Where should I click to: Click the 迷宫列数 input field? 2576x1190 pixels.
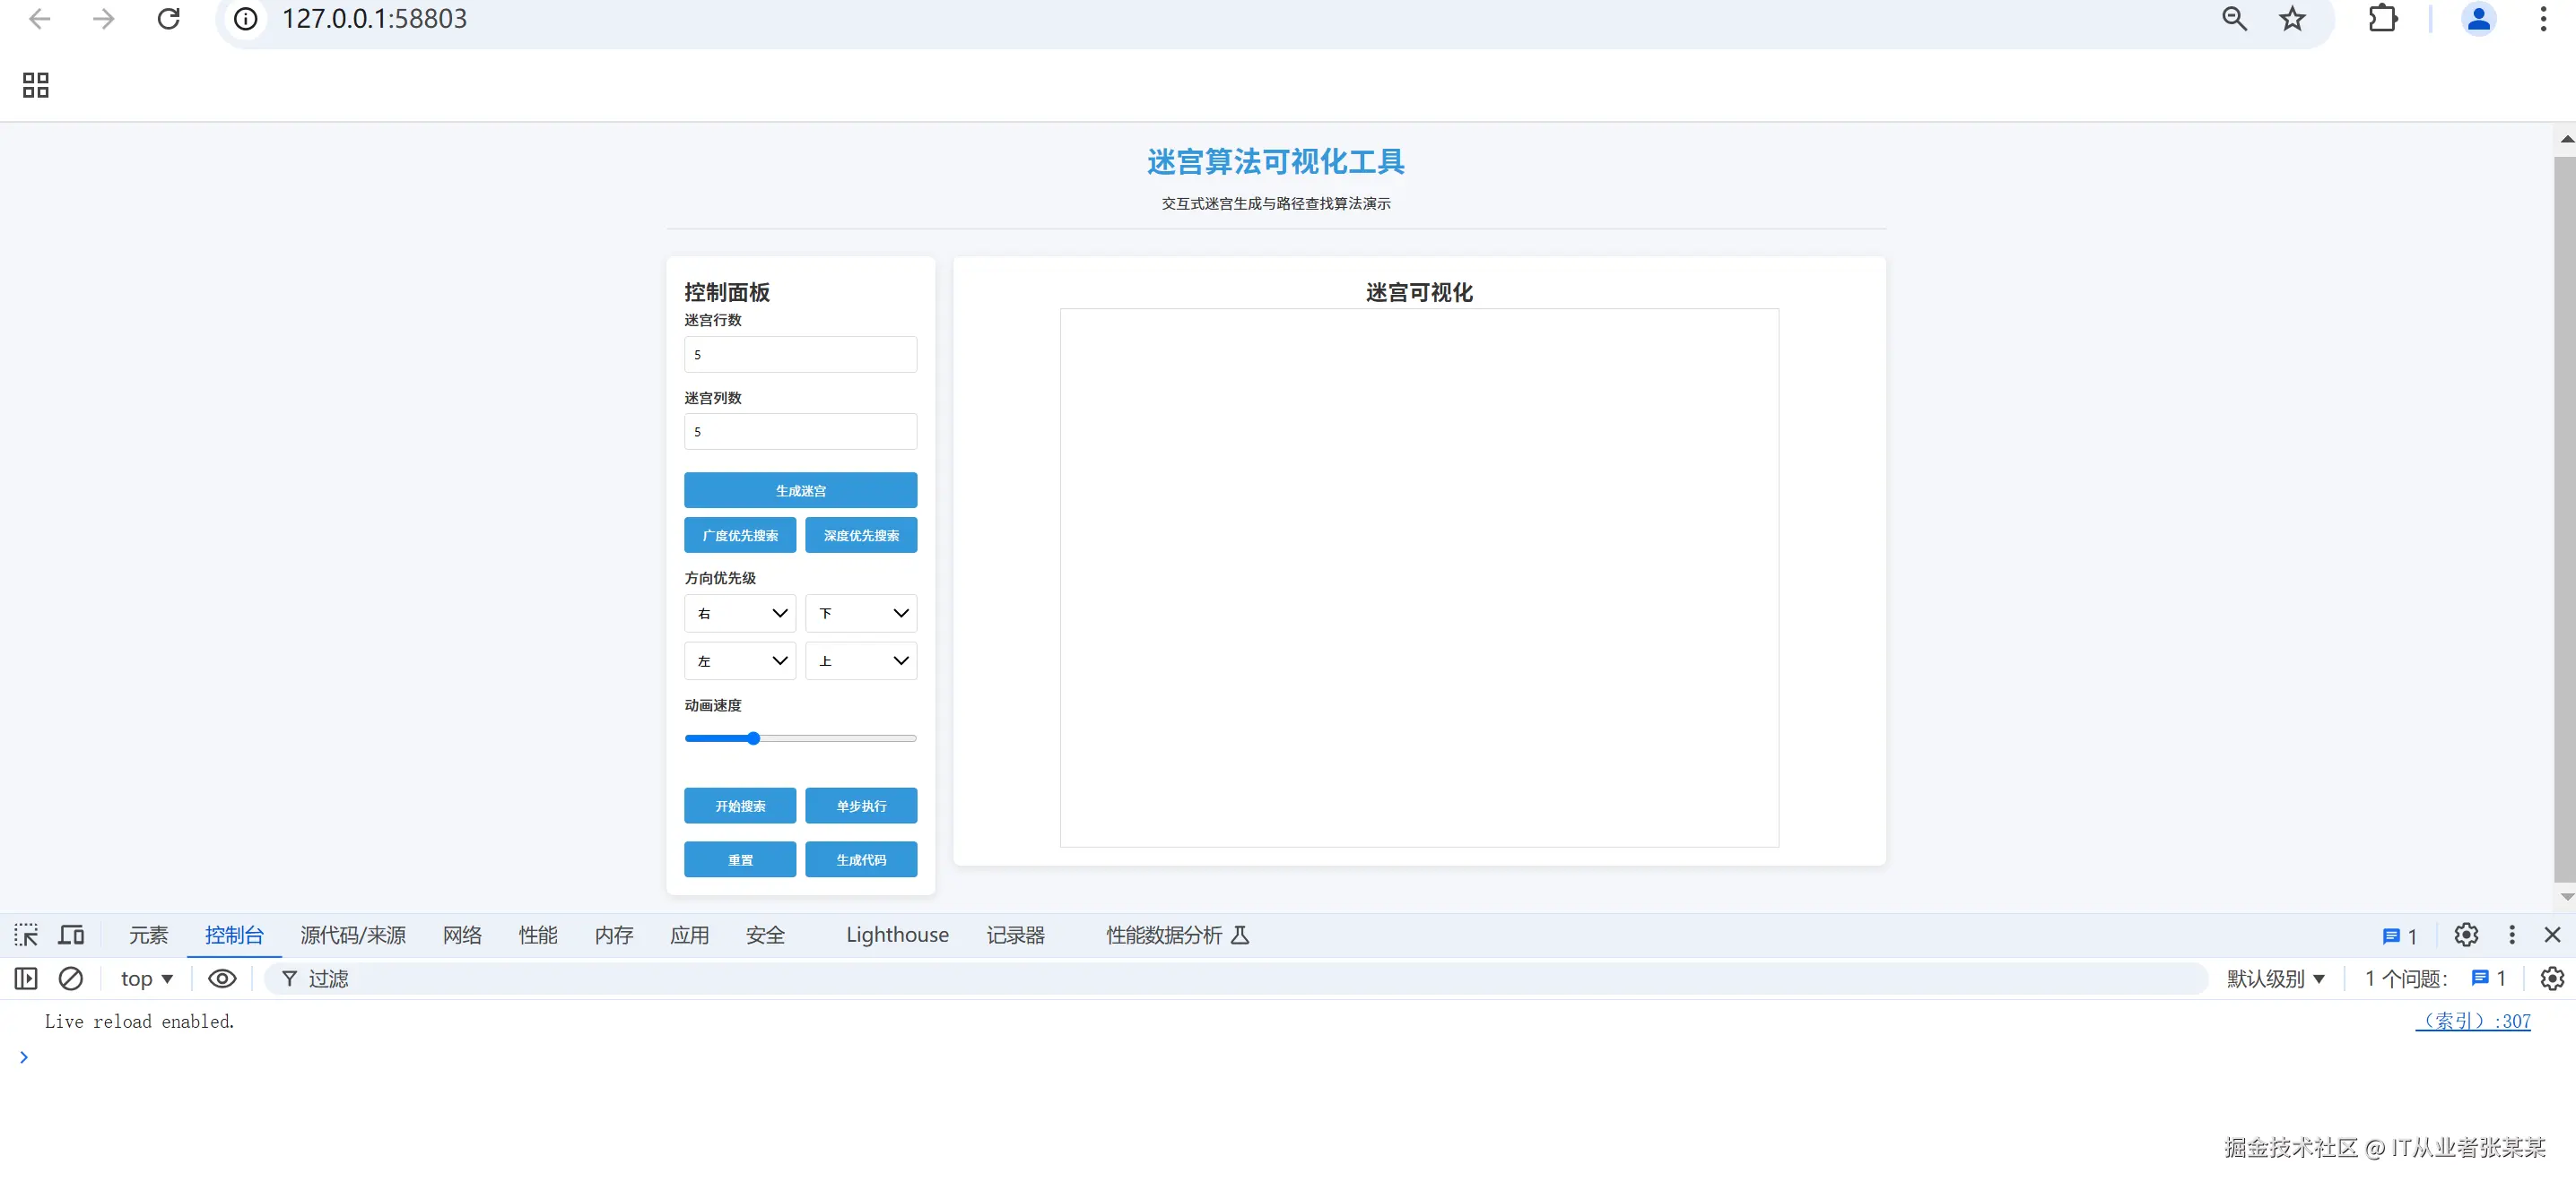click(x=800, y=432)
